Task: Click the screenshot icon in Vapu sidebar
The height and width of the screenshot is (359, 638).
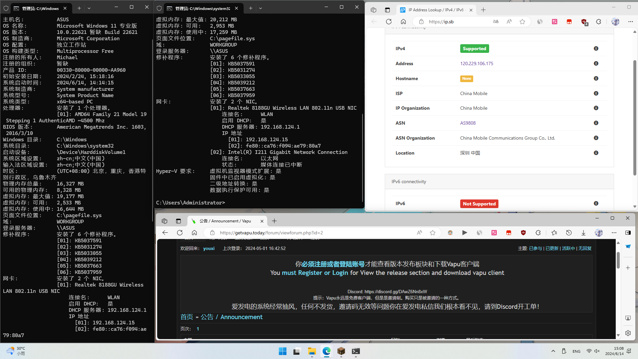Action: pyautogui.click(x=628, y=318)
